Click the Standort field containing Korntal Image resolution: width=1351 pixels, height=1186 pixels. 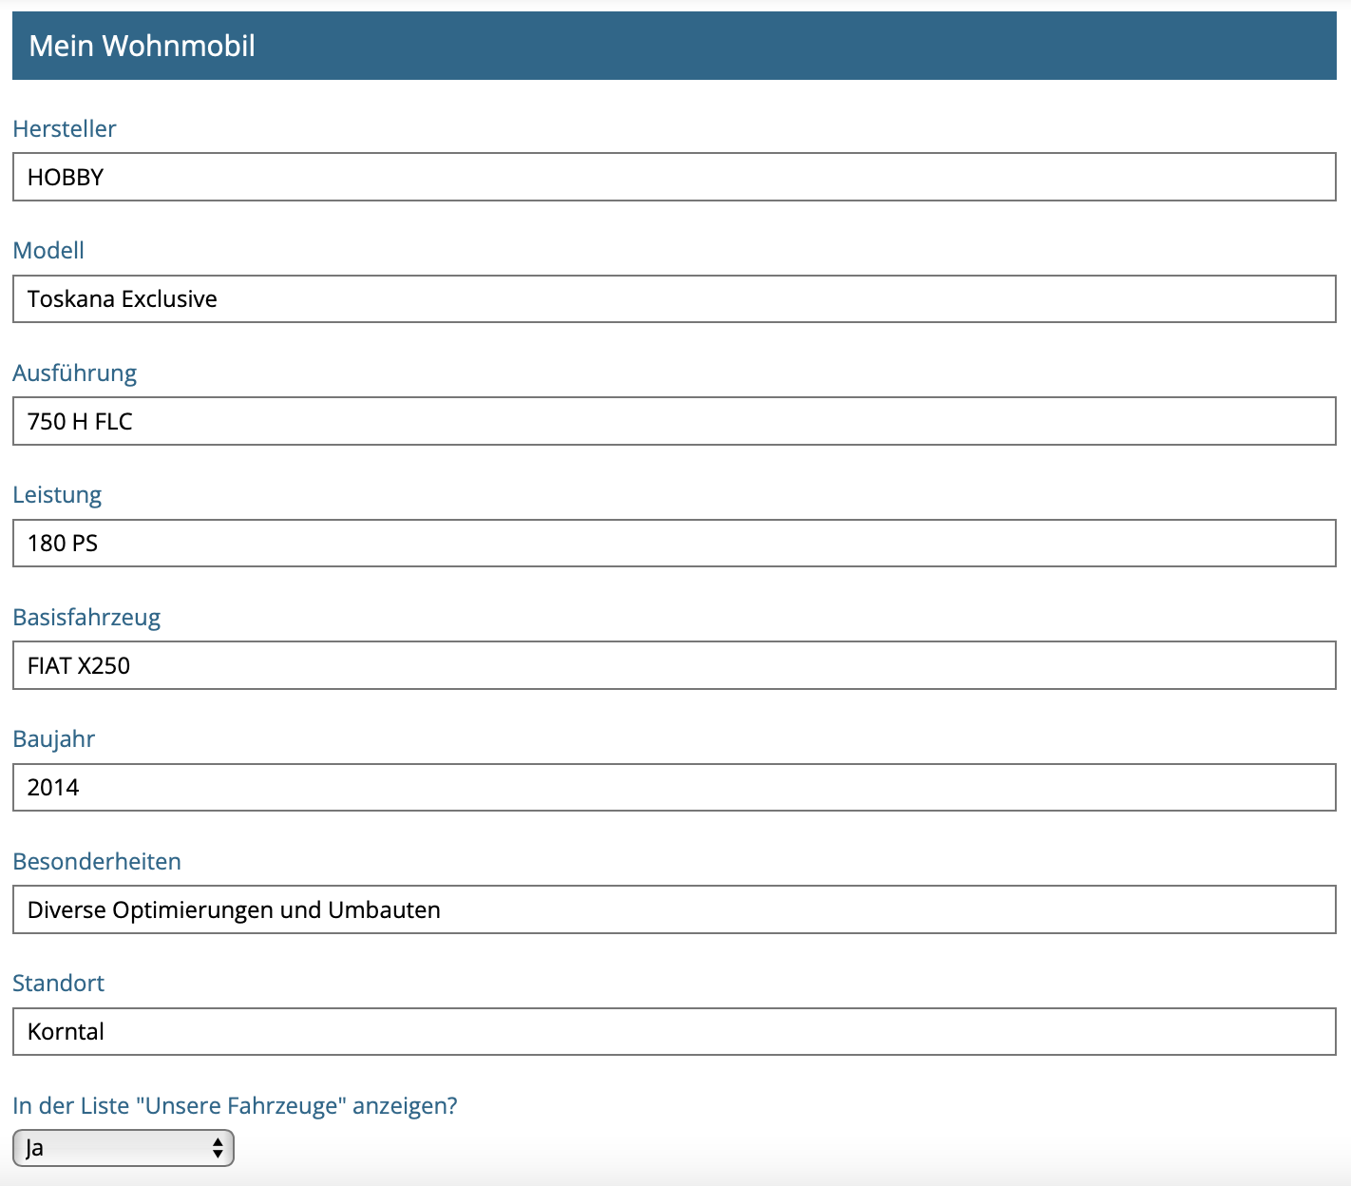[674, 1032]
